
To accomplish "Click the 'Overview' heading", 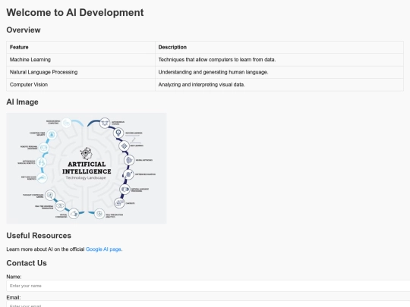I will (x=24, y=30).
